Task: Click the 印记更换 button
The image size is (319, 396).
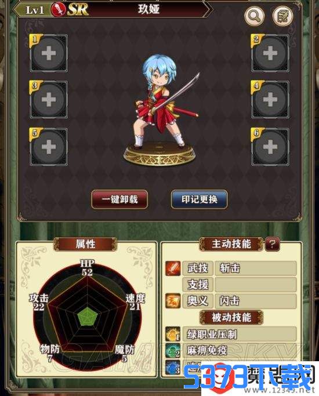Action: [200, 199]
